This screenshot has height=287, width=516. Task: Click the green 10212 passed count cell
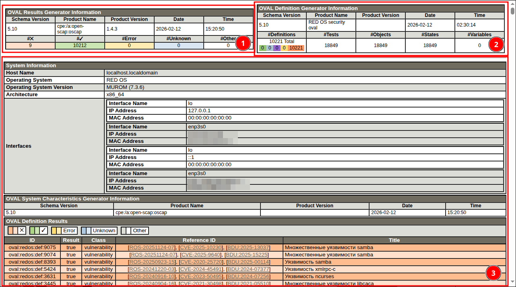pyautogui.click(x=80, y=45)
